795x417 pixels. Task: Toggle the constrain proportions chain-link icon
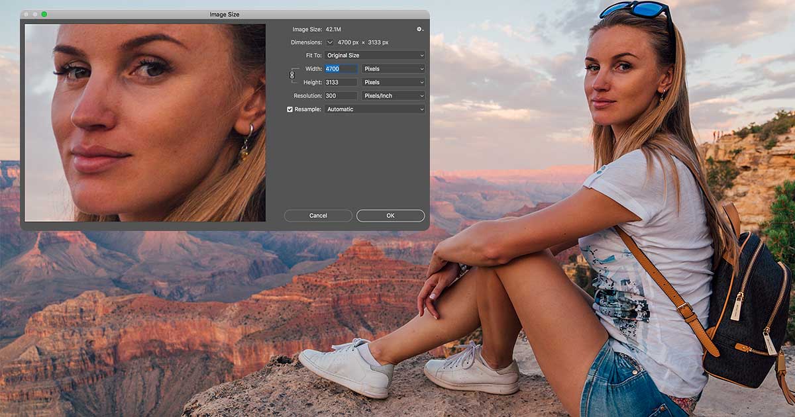coord(291,74)
